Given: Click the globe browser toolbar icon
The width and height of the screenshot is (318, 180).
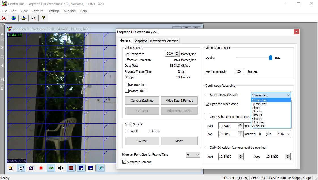Looking at the screenshot, I should (x=14, y=18).
